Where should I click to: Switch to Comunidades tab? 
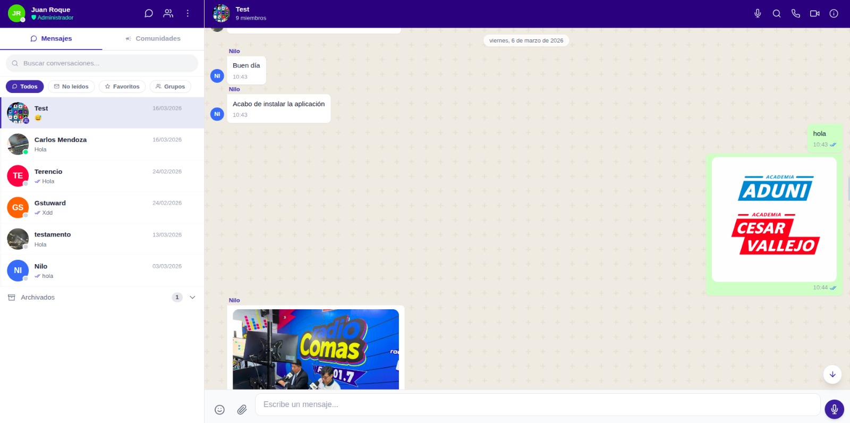coord(153,39)
